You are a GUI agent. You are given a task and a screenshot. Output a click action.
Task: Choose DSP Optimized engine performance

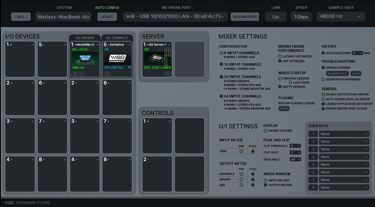[280, 61]
